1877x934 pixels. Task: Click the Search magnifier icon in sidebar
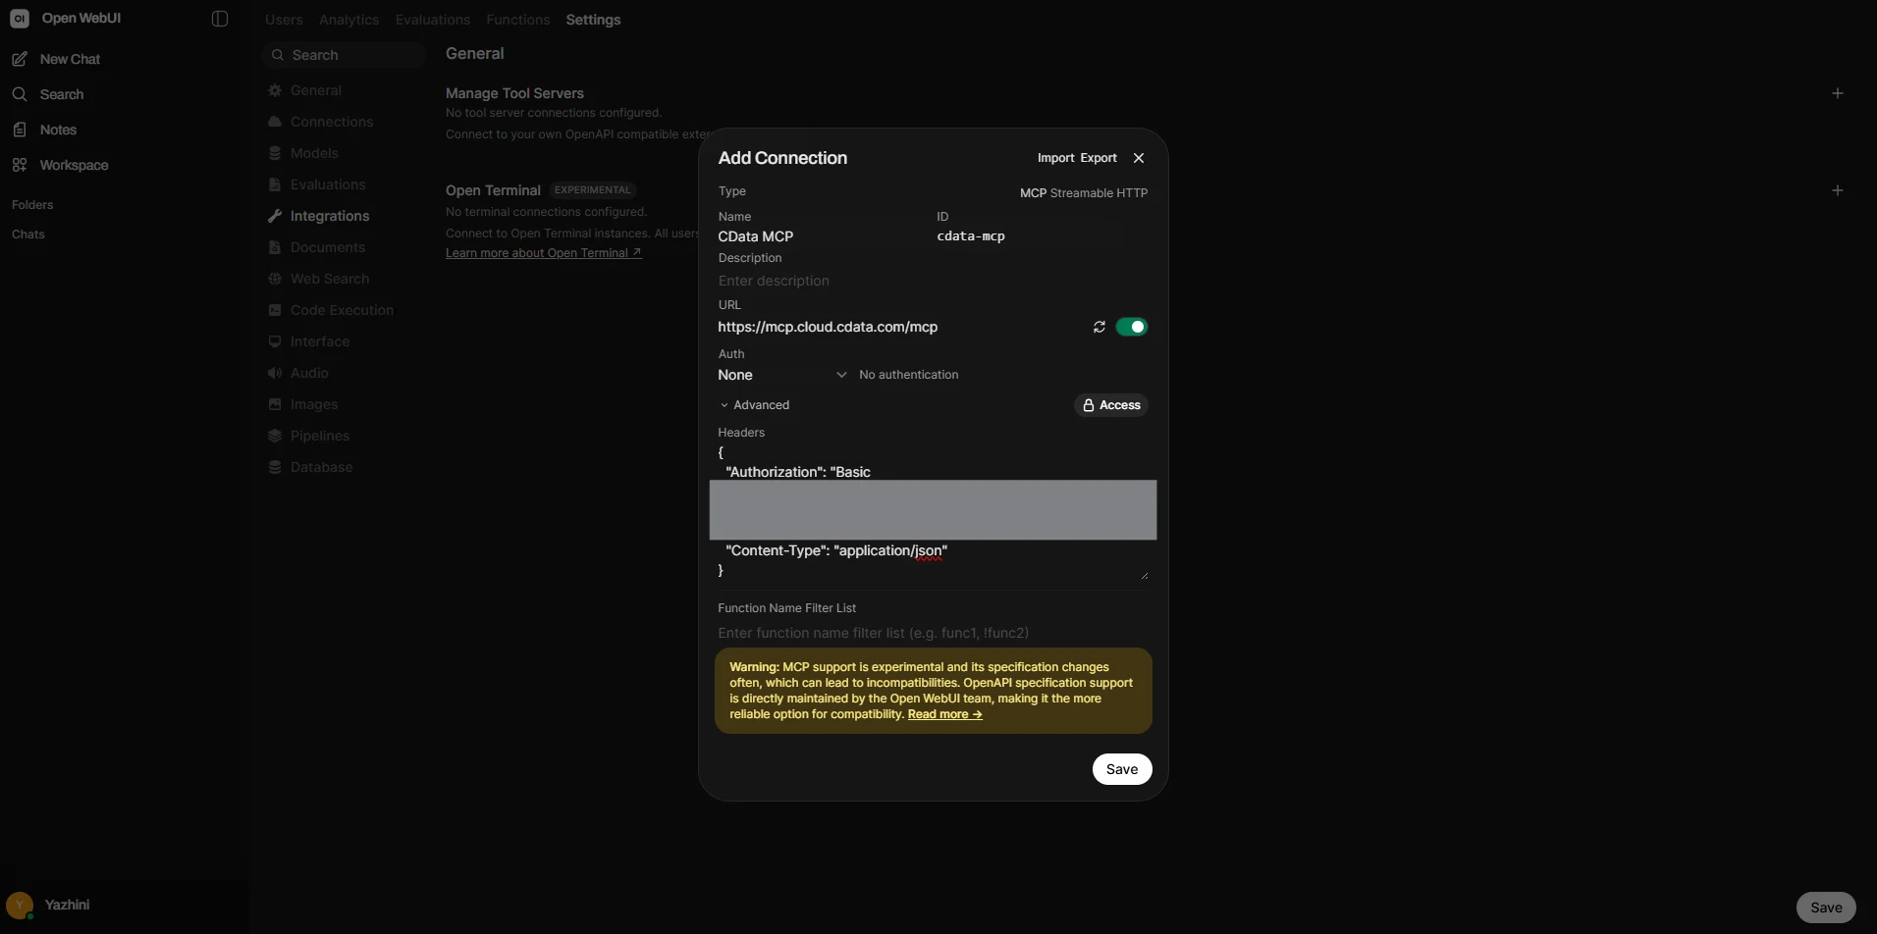tap(20, 94)
